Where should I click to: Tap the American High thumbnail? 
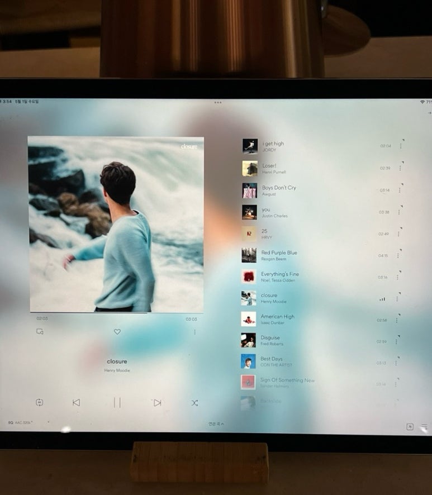point(249,319)
